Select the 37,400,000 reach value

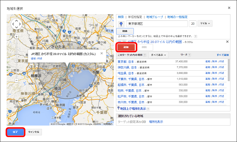click(x=181, y=62)
